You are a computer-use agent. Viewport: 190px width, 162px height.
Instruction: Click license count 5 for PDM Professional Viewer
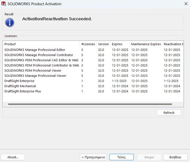(x=82, y=70)
